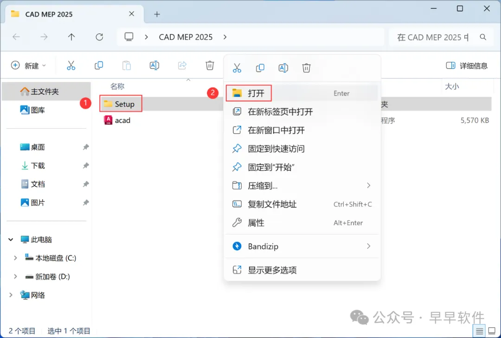Go forward with the right arrow
The image size is (501, 338).
tap(44, 37)
